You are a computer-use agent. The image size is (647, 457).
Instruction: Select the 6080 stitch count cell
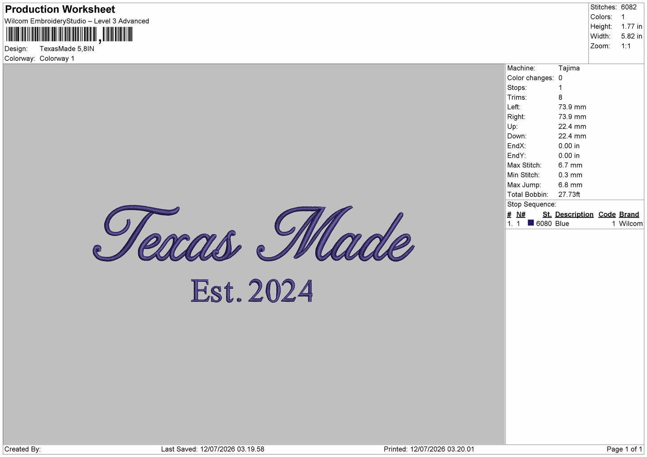point(544,224)
